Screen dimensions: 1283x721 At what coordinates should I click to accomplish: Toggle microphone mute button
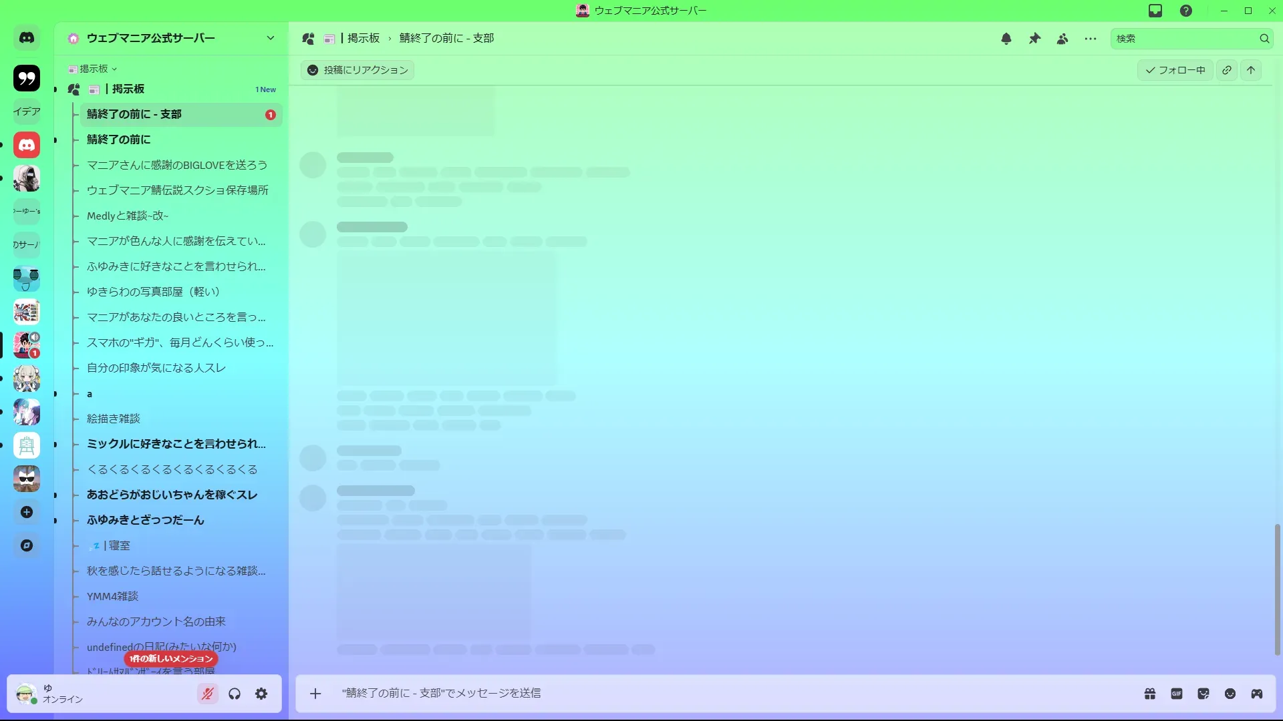tap(208, 694)
